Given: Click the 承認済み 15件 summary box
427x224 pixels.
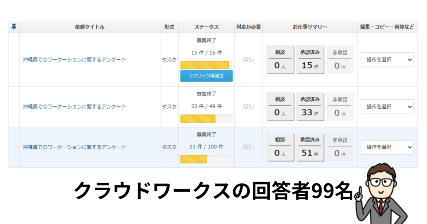Looking at the screenshot, I should [x=310, y=59].
